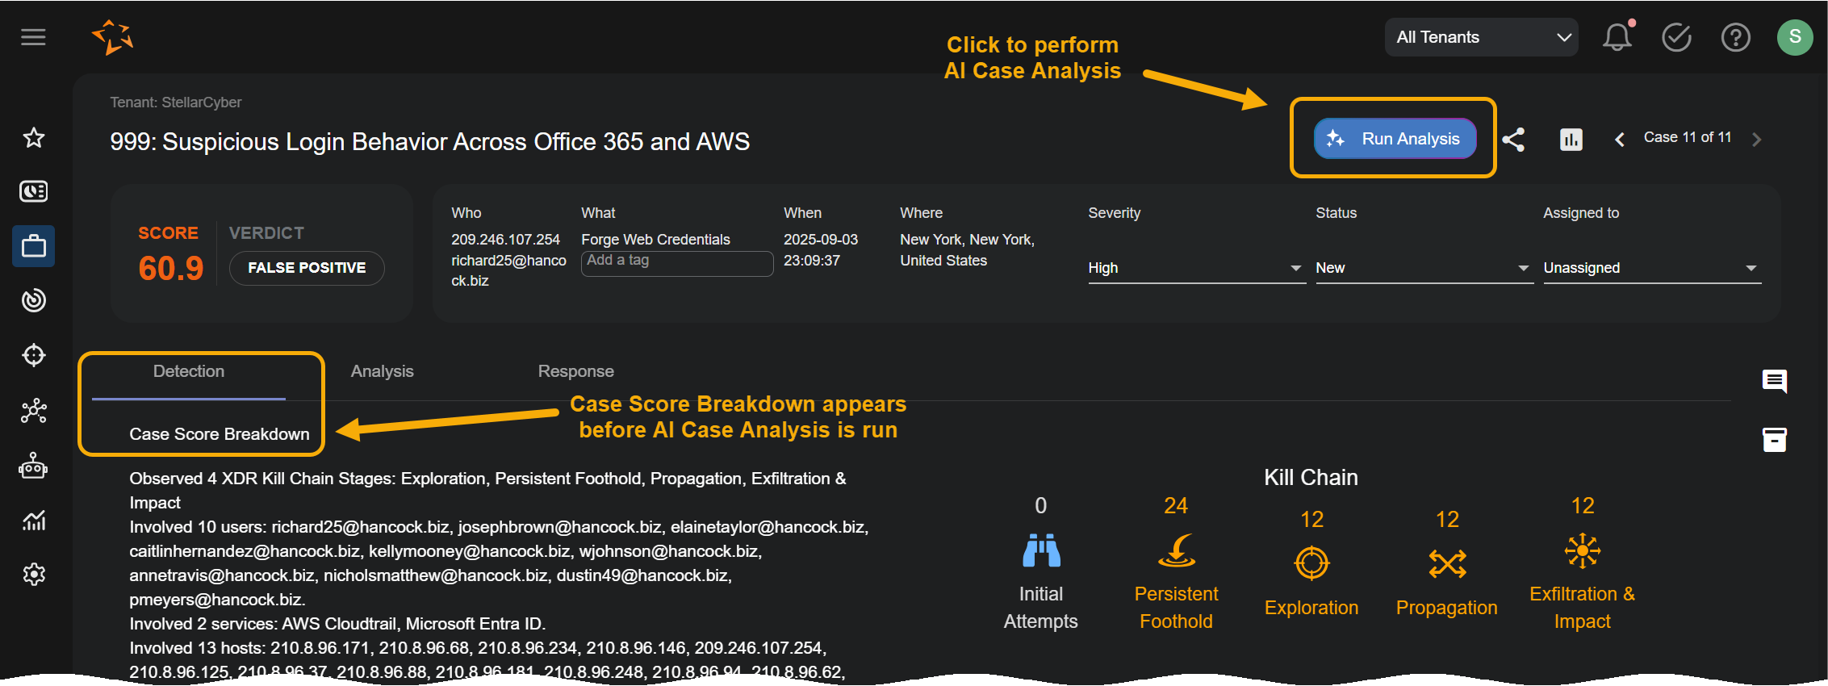Viewport: 1828px width, 686px height.
Task: Click the FALSE POSITIVE verdict button
Action: [x=307, y=268]
